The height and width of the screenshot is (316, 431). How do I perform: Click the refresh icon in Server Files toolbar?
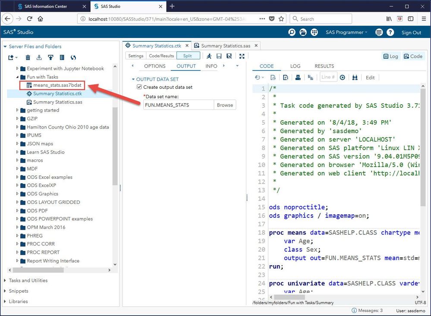[x=73, y=57]
